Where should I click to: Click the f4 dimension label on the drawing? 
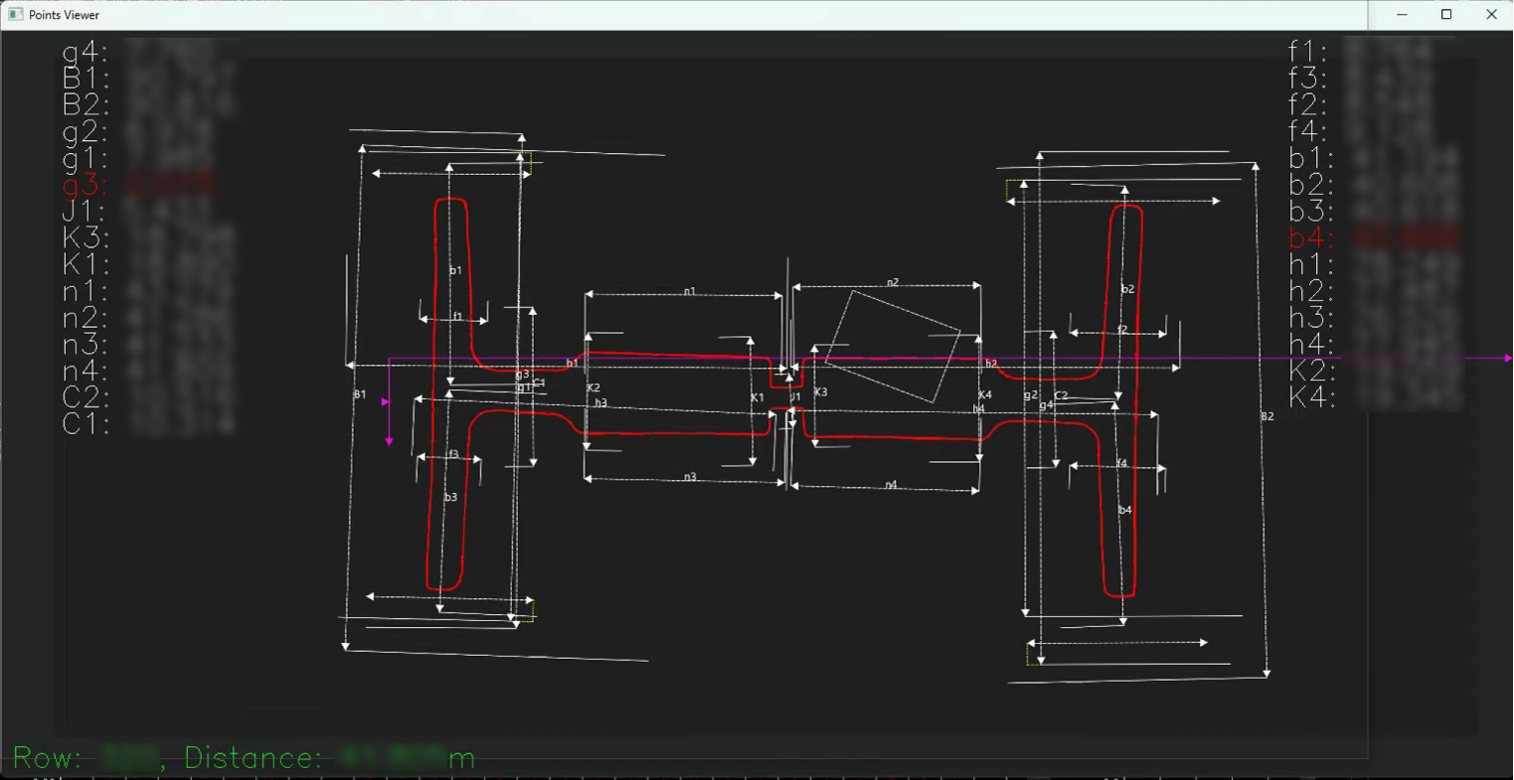pos(1122,464)
